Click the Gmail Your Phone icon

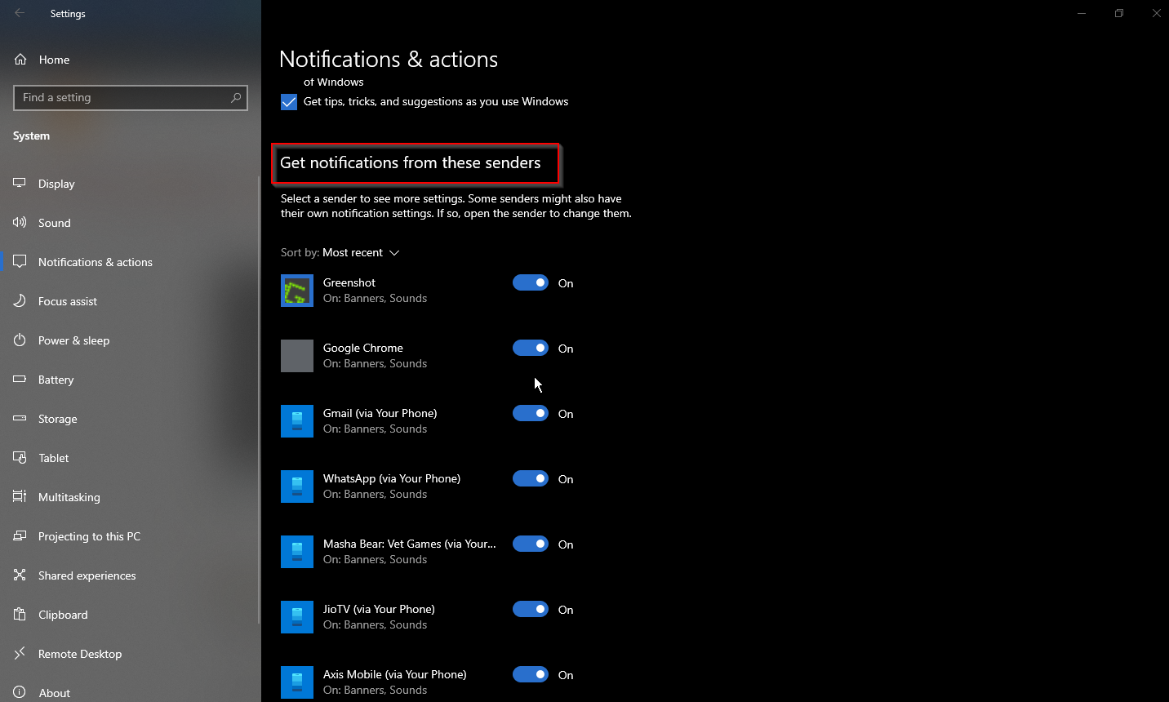click(x=297, y=421)
